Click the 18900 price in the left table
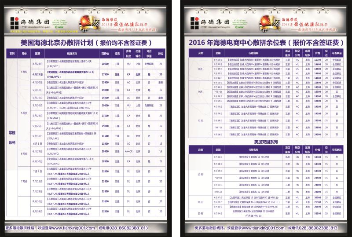 (x=105, y=161)
